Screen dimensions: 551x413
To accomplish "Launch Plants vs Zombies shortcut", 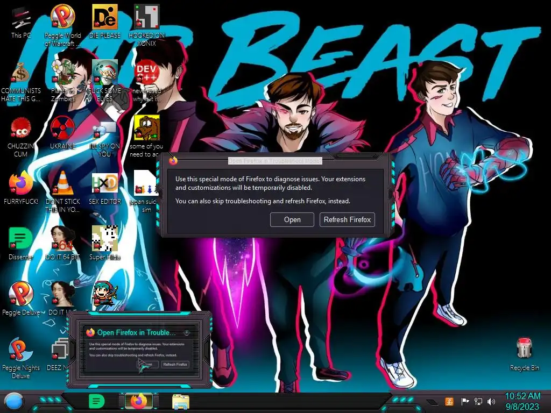I will [x=62, y=82].
